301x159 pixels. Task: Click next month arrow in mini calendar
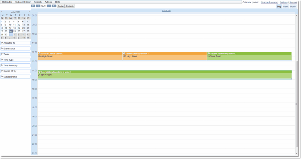[29, 12]
